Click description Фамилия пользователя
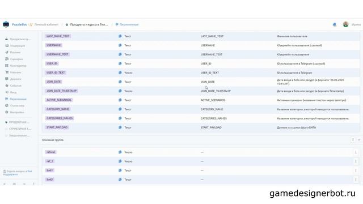The width and height of the screenshot is (363, 204). [292, 36]
